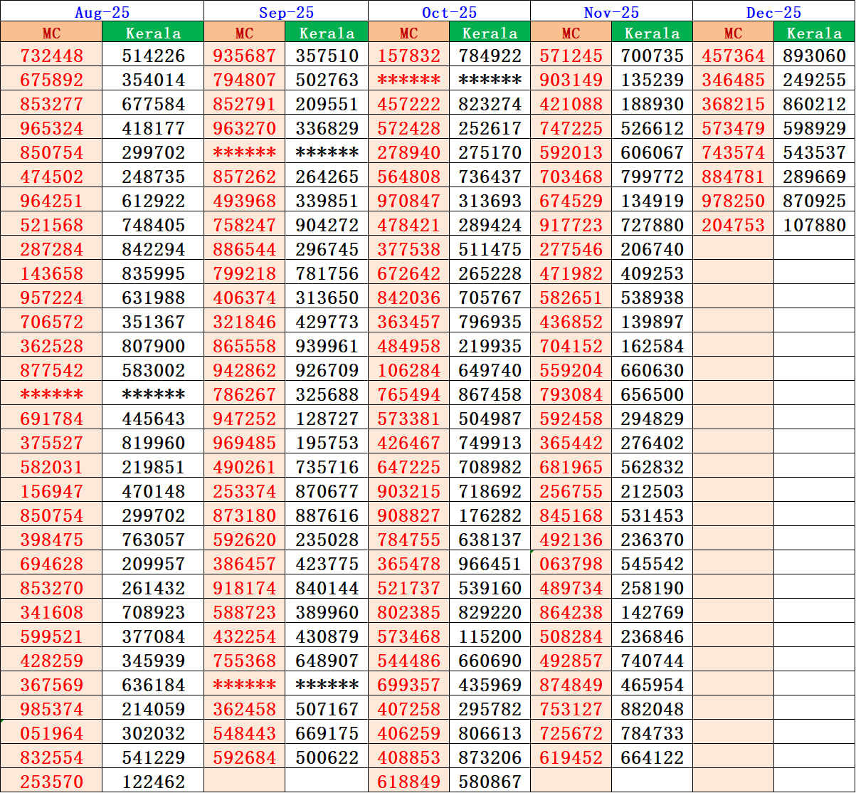
Task: Click cell with value 063798 in Nov-25 column
Action: (x=570, y=564)
